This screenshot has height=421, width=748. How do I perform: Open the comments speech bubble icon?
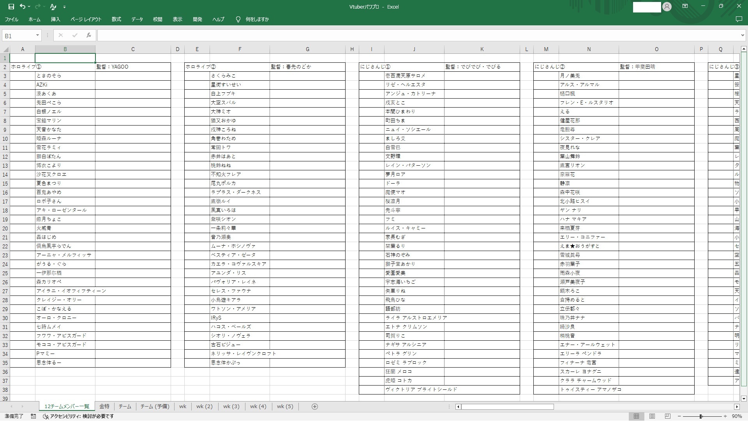(739, 19)
